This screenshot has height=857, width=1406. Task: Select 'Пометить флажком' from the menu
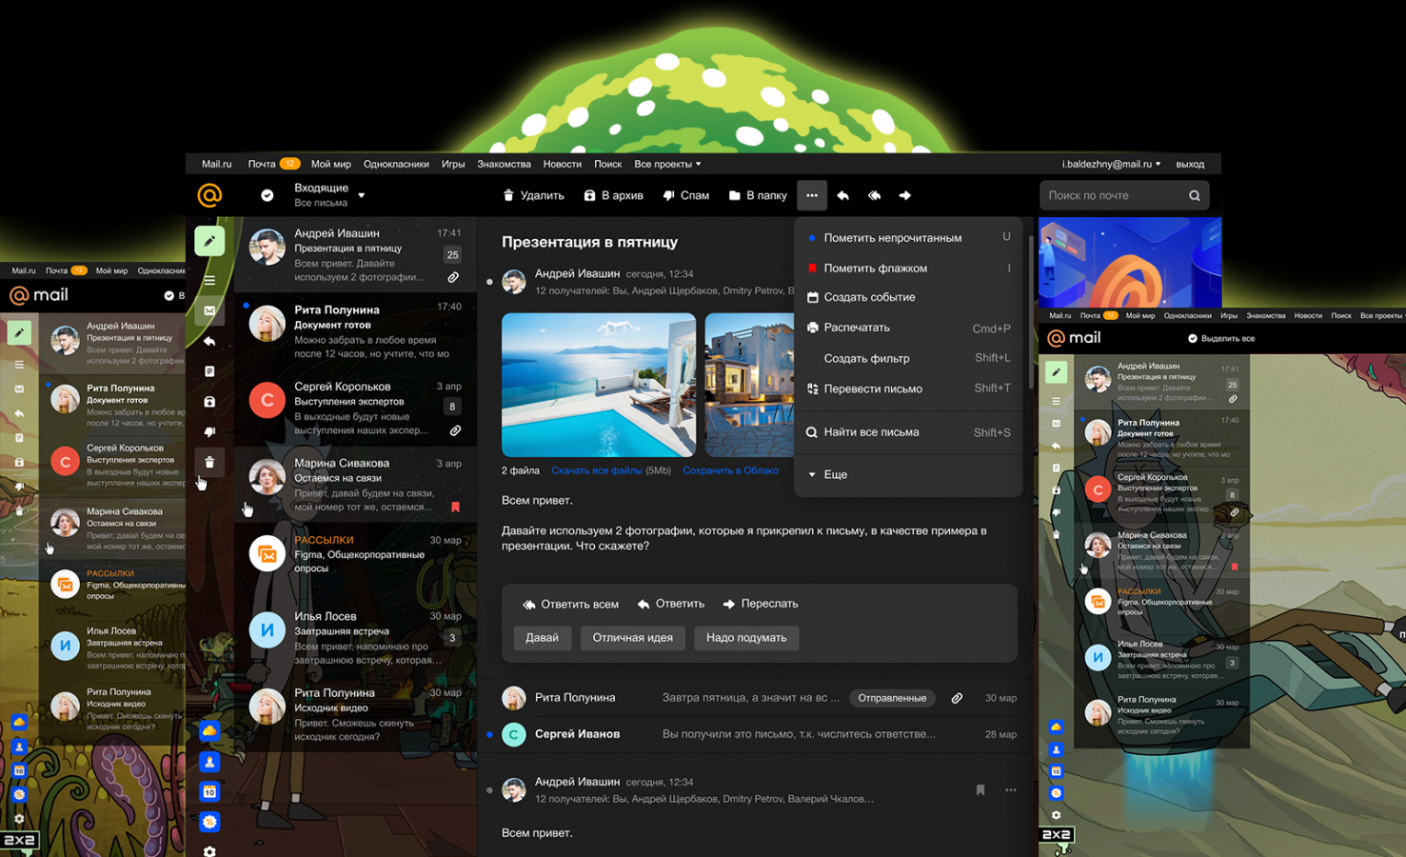(908, 269)
